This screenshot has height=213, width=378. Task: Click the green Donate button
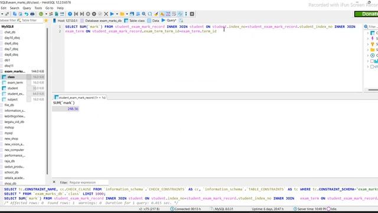coord(366,14)
